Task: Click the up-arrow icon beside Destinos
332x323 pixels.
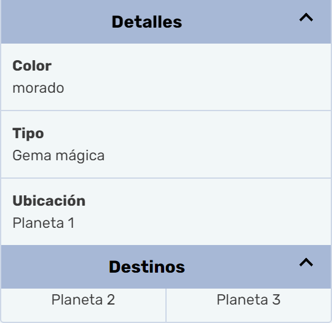Action: 306,262
